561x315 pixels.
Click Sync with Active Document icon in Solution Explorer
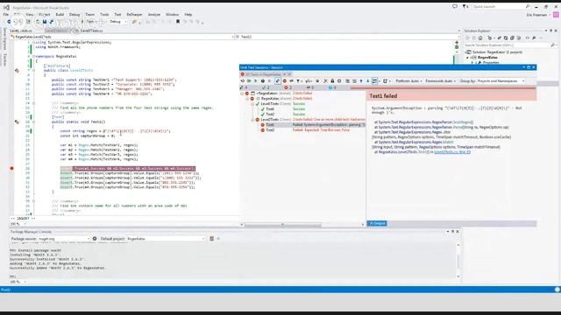tap(500, 38)
